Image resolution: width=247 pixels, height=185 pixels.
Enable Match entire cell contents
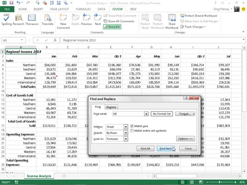[132, 130]
